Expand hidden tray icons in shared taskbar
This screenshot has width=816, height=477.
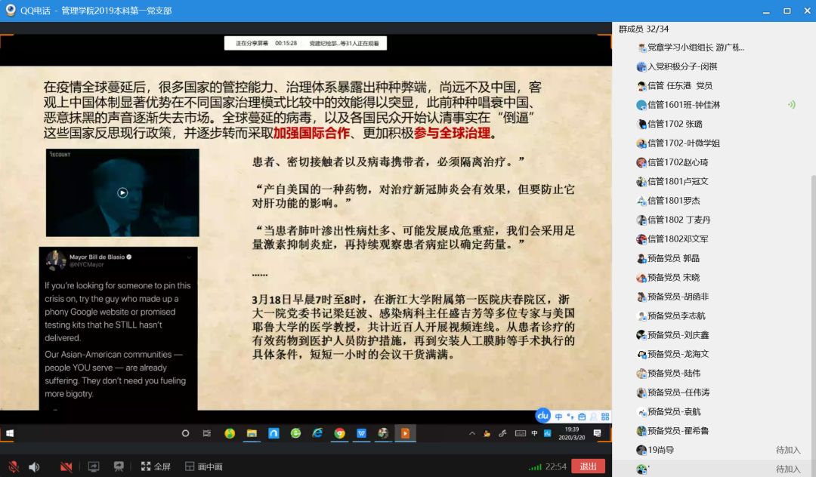pos(473,433)
